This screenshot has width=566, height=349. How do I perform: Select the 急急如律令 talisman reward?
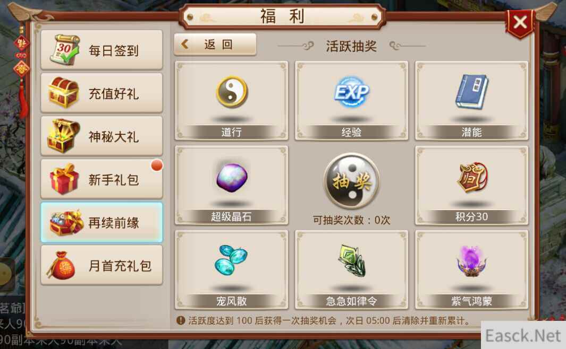click(351, 270)
